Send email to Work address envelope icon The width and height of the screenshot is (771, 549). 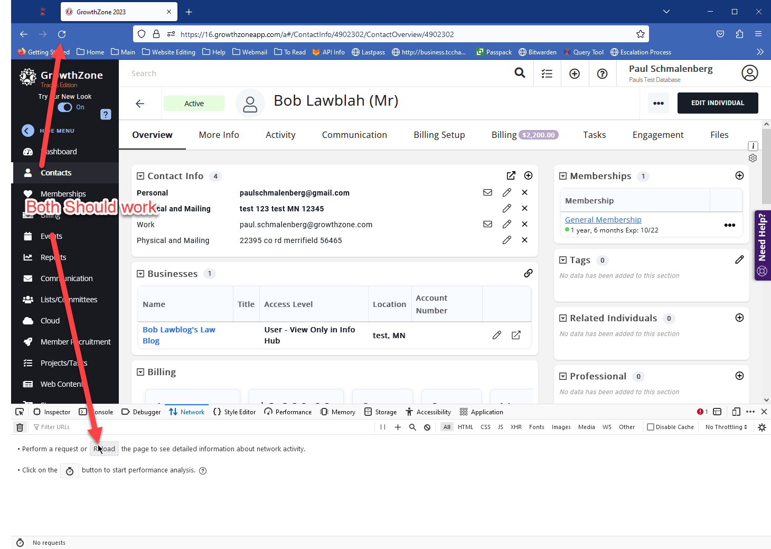(x=487, y=224)
